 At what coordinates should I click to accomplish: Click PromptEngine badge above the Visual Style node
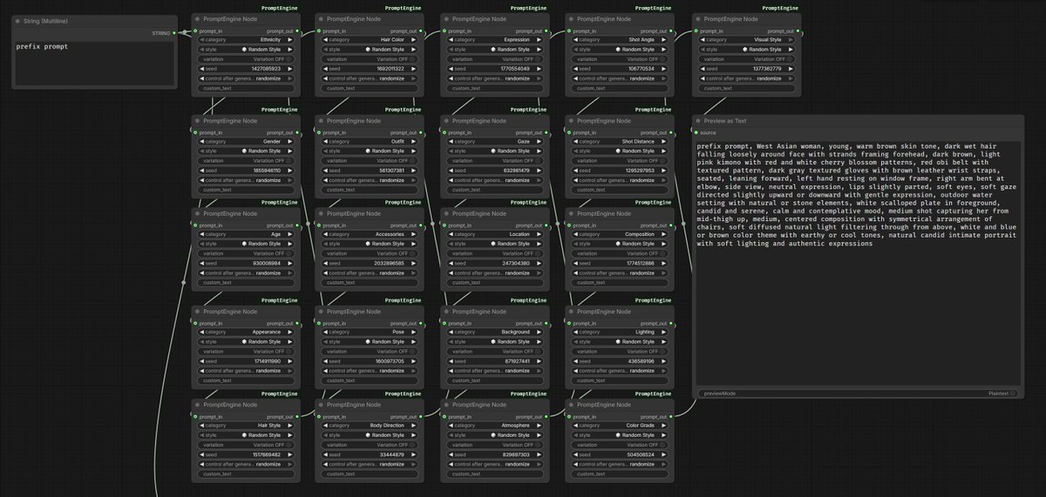click(x=779, y=8)
